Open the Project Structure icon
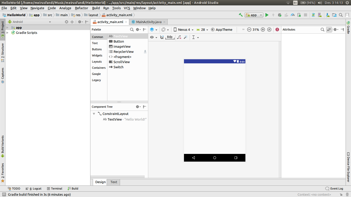Image resolution: width=351 pixels, height=197 pixels. (334, 15)
